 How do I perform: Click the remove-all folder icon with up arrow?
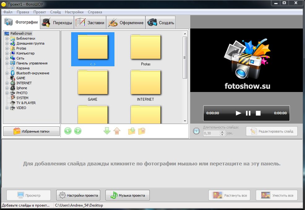(x=142, y=131)
